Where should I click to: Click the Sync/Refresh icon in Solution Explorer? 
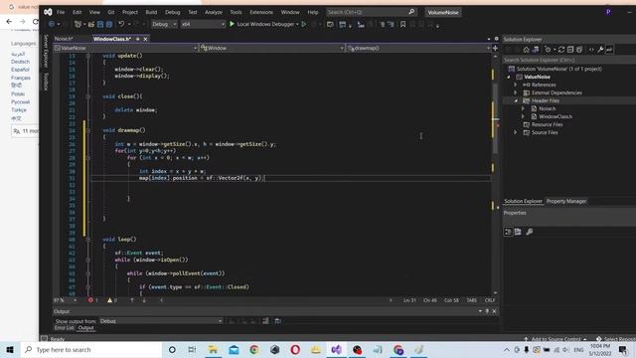coord(561,50)
